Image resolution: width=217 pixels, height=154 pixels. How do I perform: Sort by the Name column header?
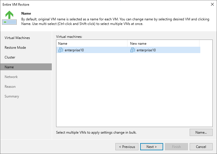pyautogui.click(x=92, y=43)
